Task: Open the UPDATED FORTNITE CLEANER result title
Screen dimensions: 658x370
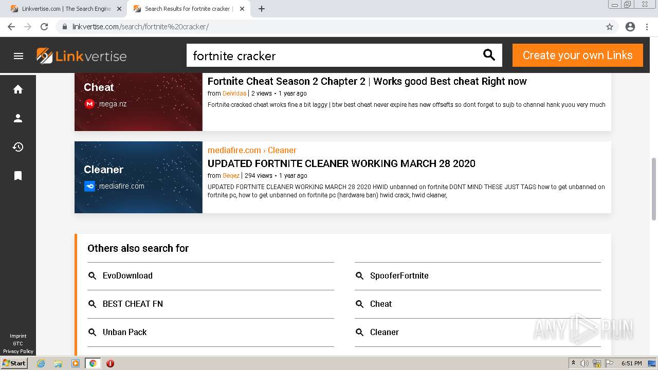Action: 341,163
